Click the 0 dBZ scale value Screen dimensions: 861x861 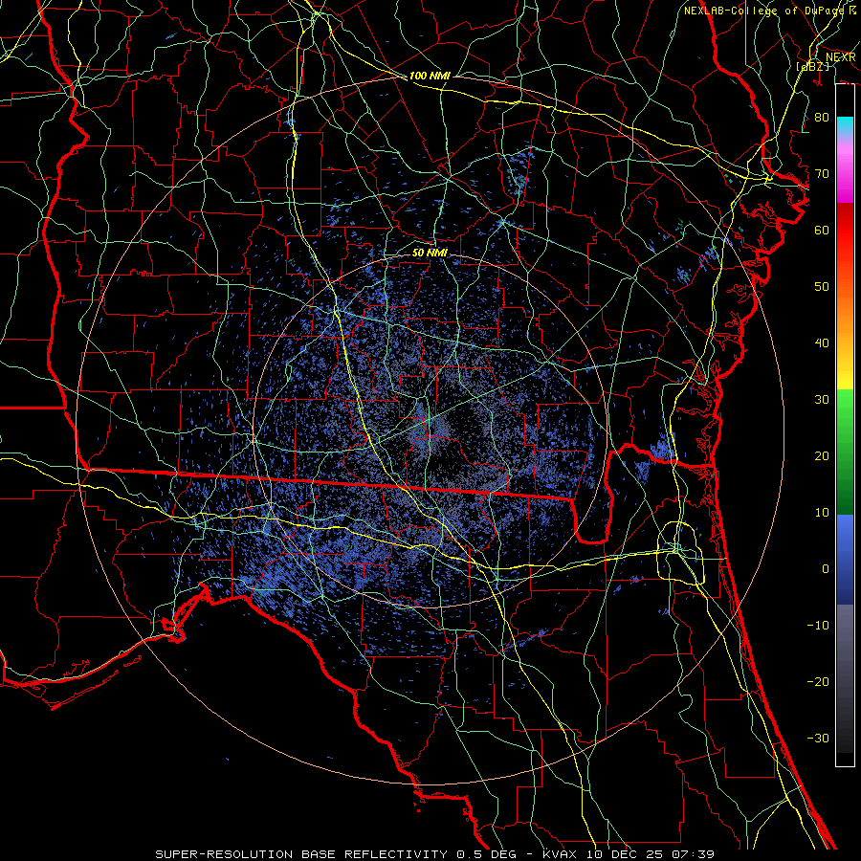826,569
